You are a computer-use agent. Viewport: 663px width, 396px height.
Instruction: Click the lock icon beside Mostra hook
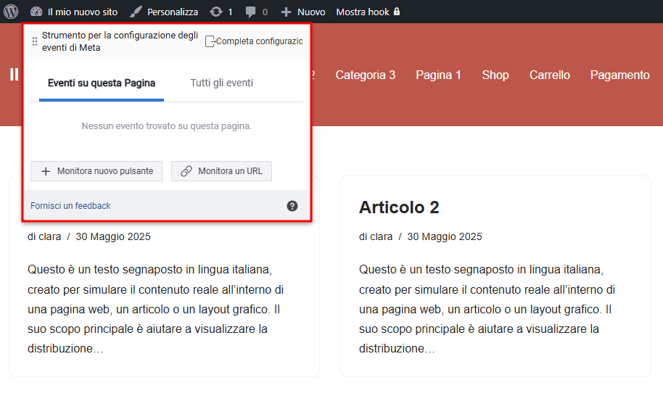(x=397, y=12)
